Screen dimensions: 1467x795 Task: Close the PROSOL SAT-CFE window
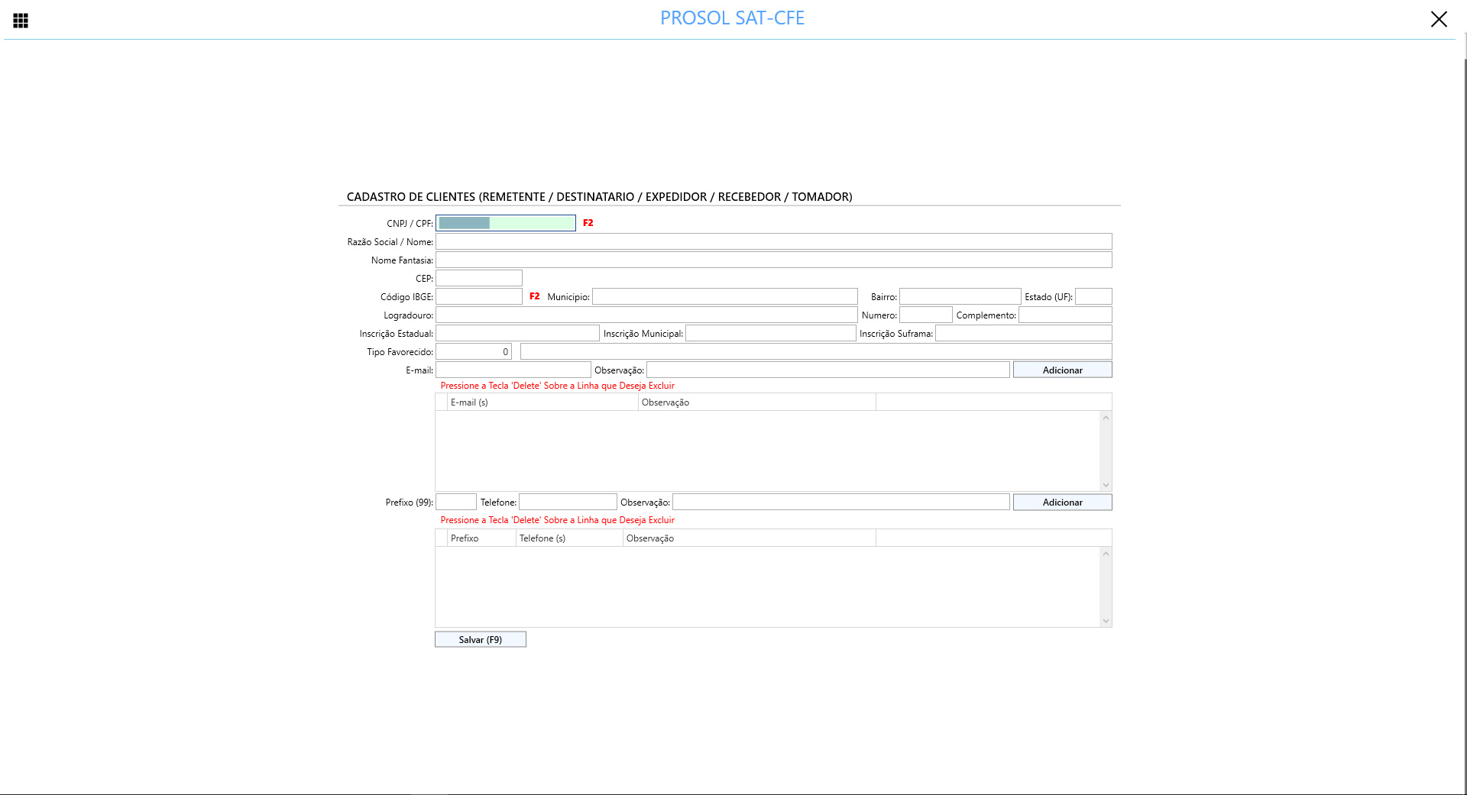1438,19
